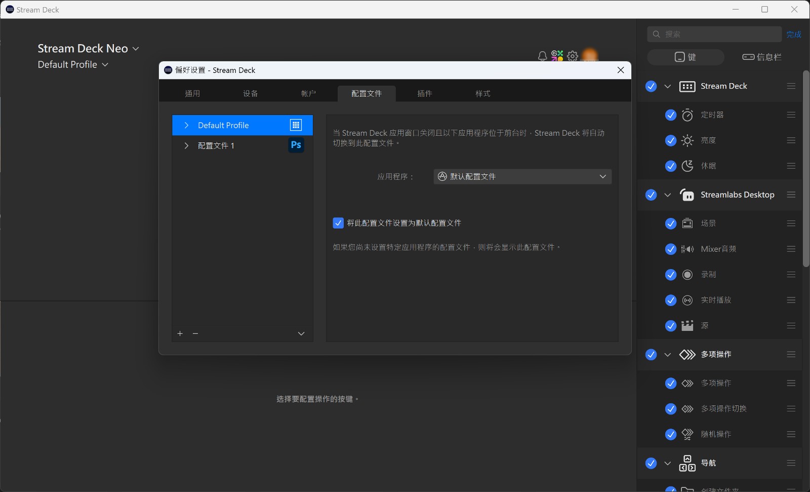Toggle the Stream Deck category checkmark
The image size is (810, 492).
(x=651, y=86)
